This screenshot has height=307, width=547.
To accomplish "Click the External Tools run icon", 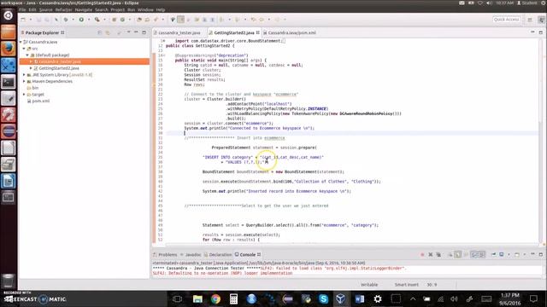I will pyautogui.click(x=97, y=20).
